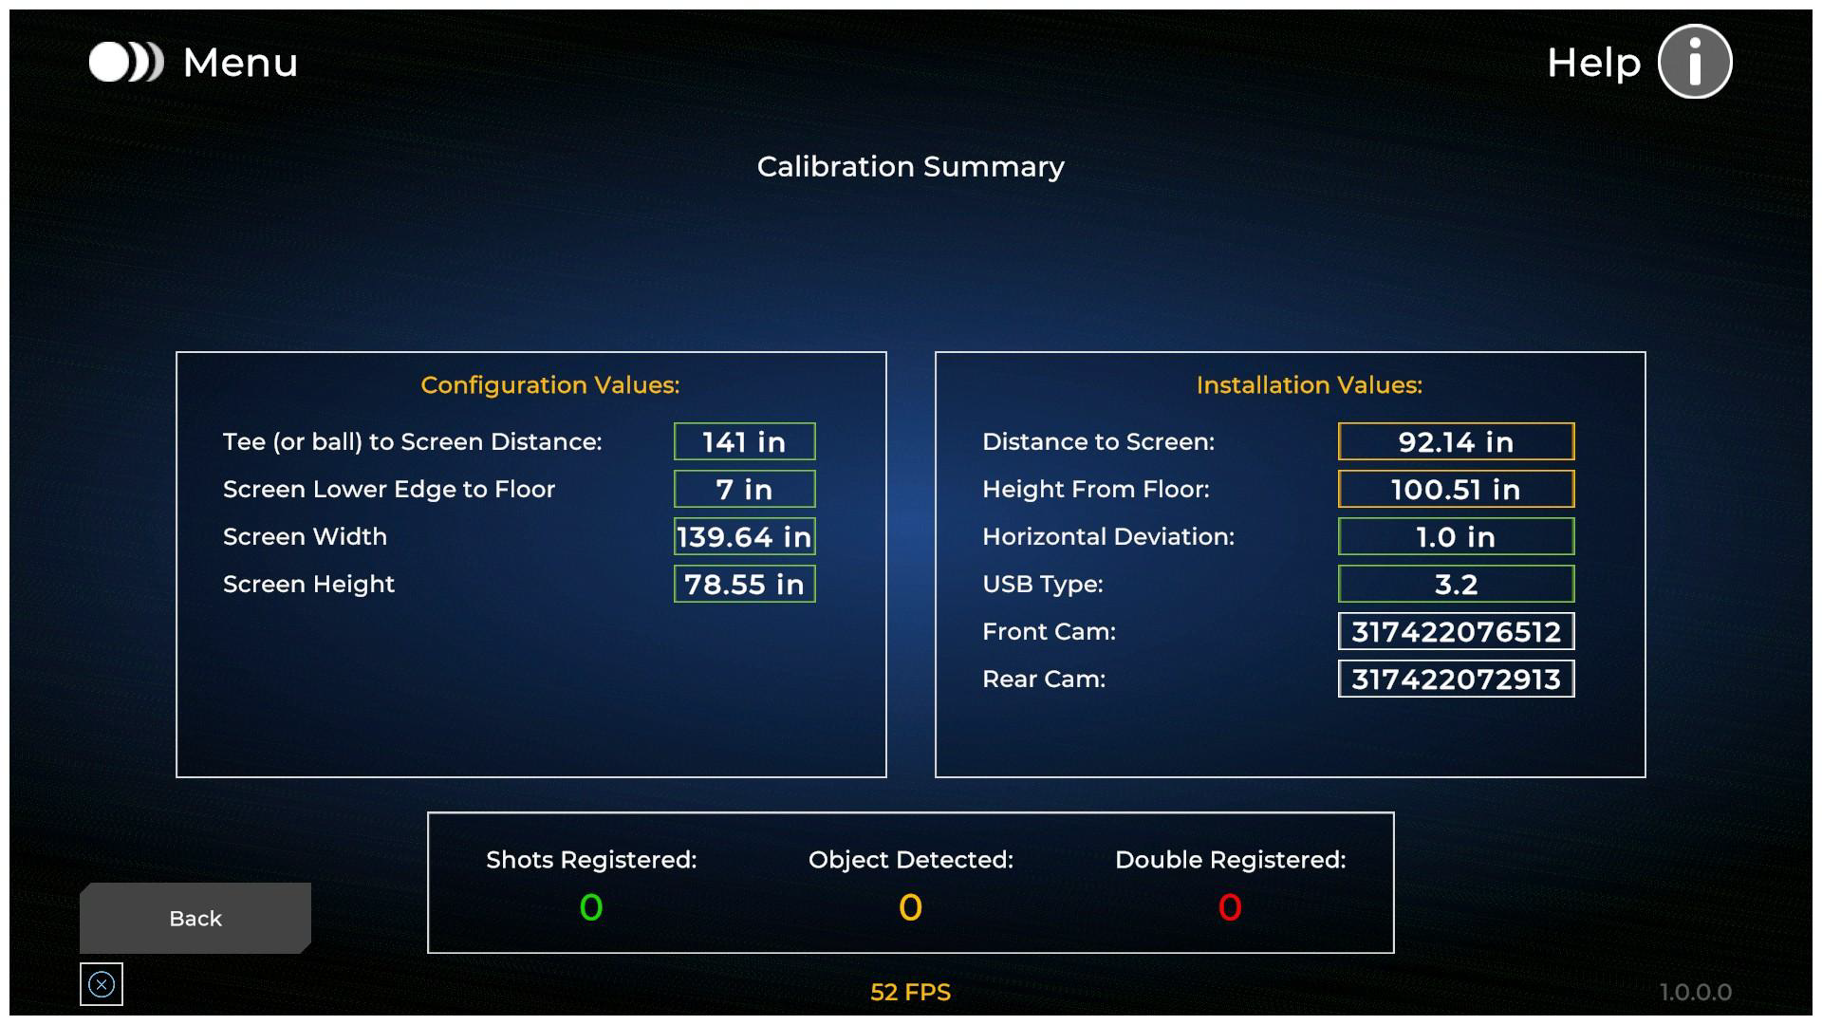Click the 52 FPS indicator

tap(910, 992)
